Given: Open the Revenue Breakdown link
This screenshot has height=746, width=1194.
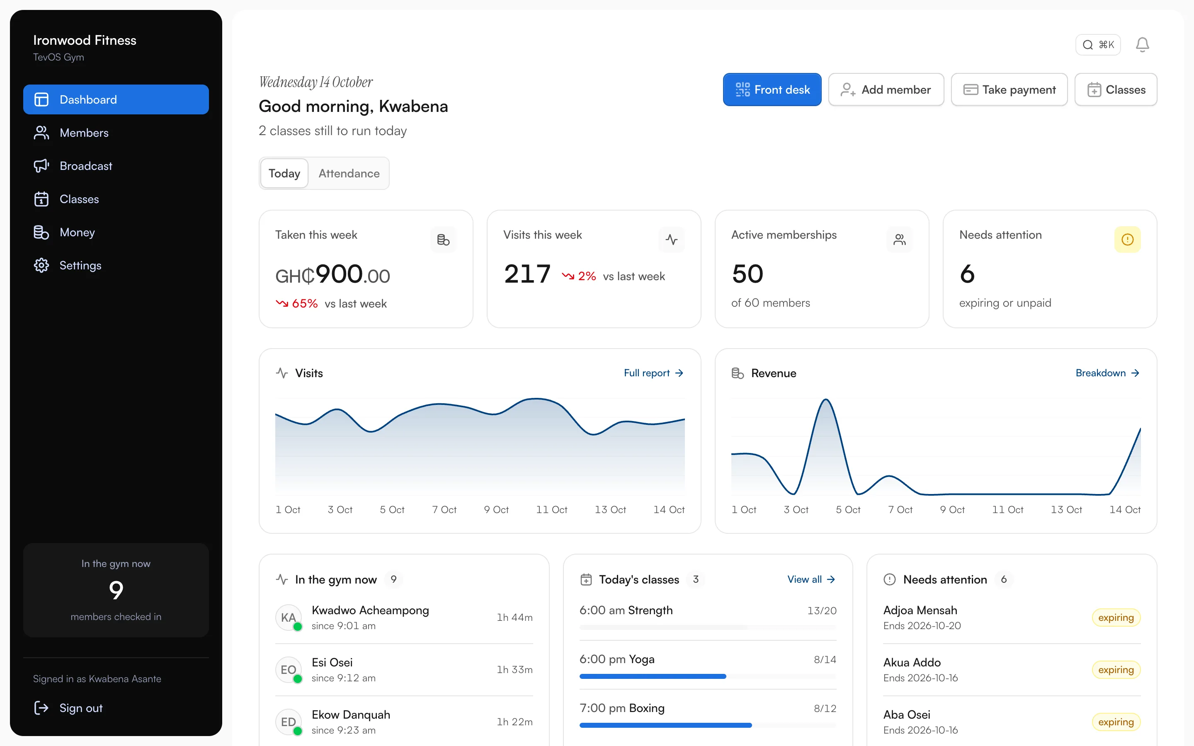Looking at the screenshot, I should pos(1108,373).
